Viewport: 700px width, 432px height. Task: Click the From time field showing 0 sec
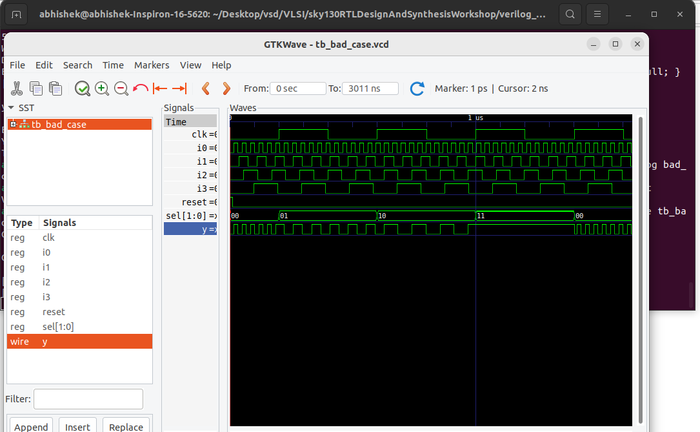(297, 88)
